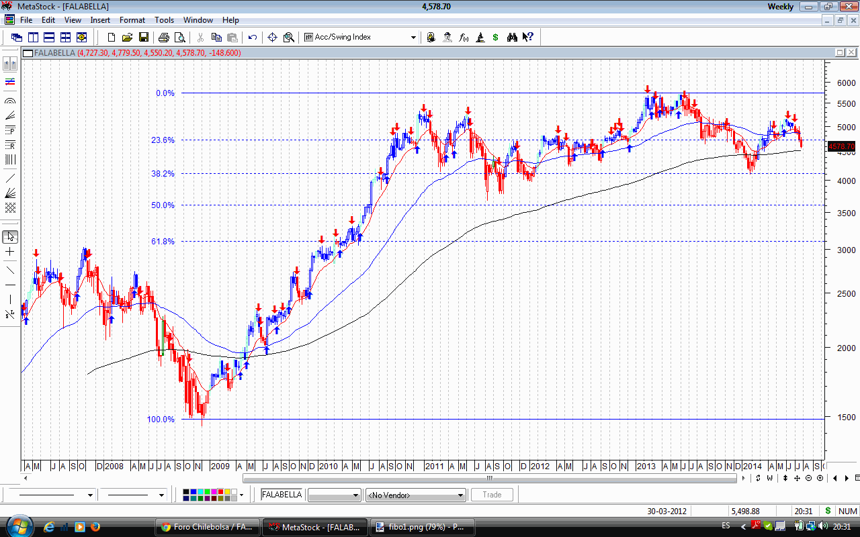This screenshot has height=537, width=860.
Task: Expand the Acc/Swing Index indicator dropdown
Action: 413,38
